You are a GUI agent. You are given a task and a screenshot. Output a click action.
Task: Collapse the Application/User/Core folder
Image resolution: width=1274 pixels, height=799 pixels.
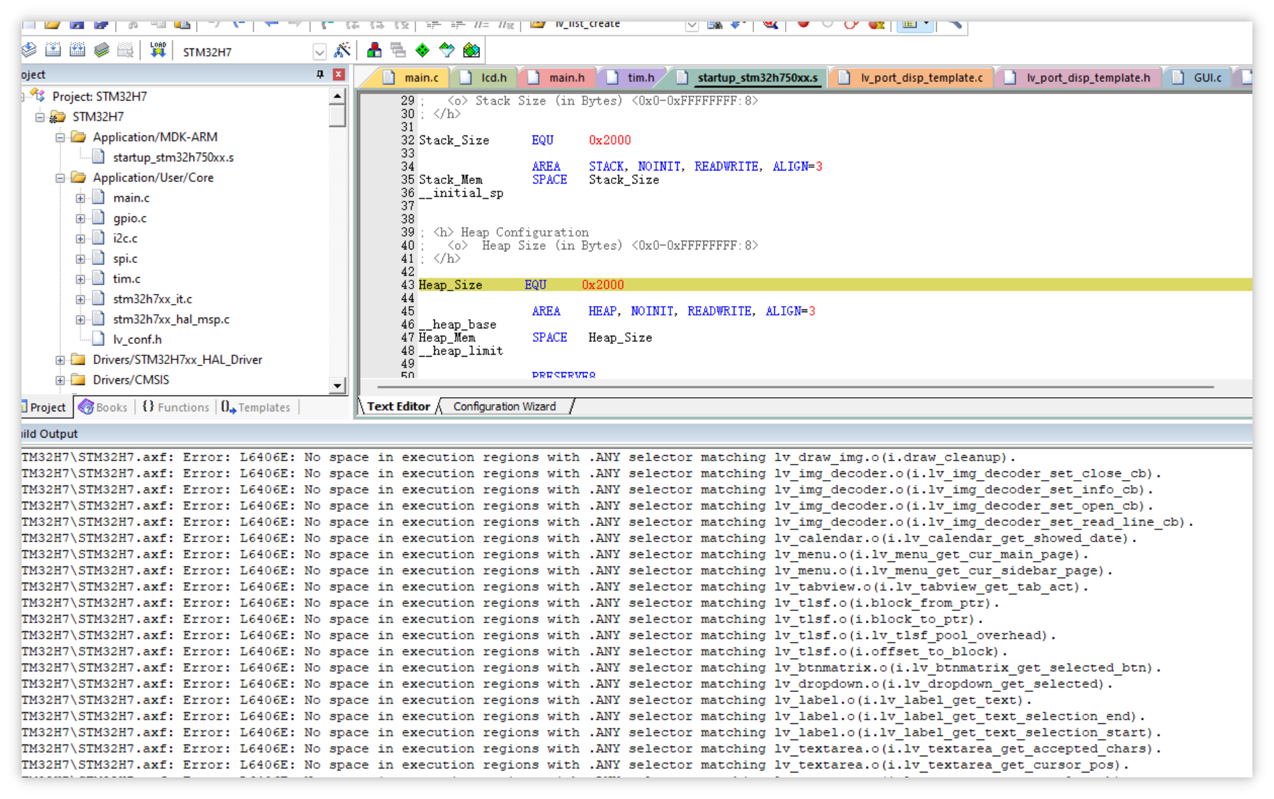(x=60, y=178)
